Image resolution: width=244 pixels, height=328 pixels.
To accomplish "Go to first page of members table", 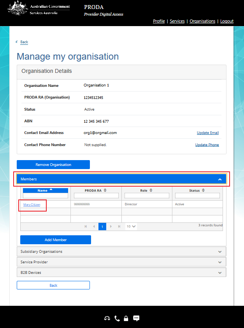I will [86, 226].
